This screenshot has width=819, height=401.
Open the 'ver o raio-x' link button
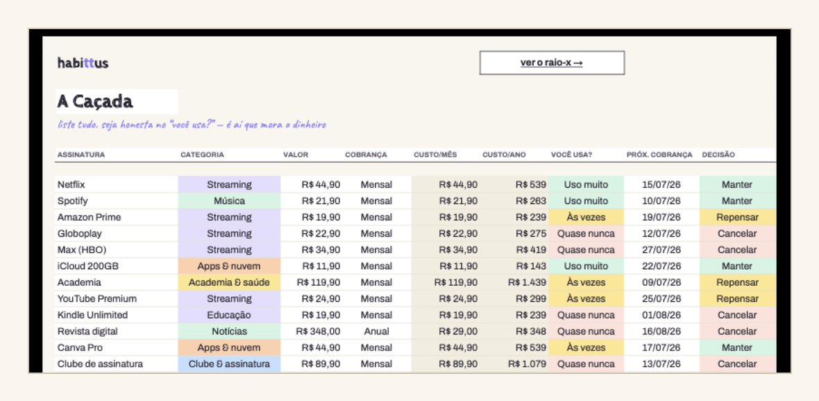552,62
